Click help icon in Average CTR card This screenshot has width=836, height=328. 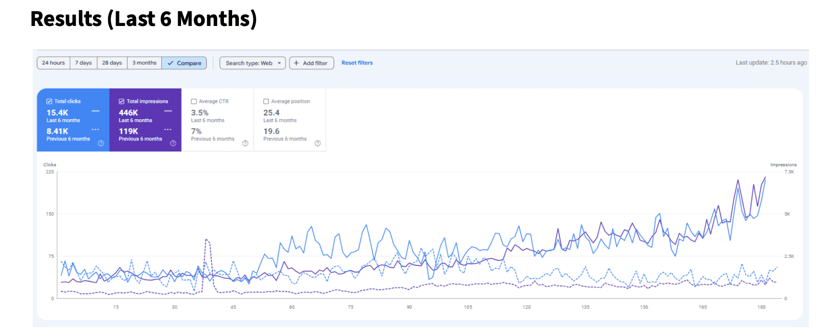click(x=245, y=143)
